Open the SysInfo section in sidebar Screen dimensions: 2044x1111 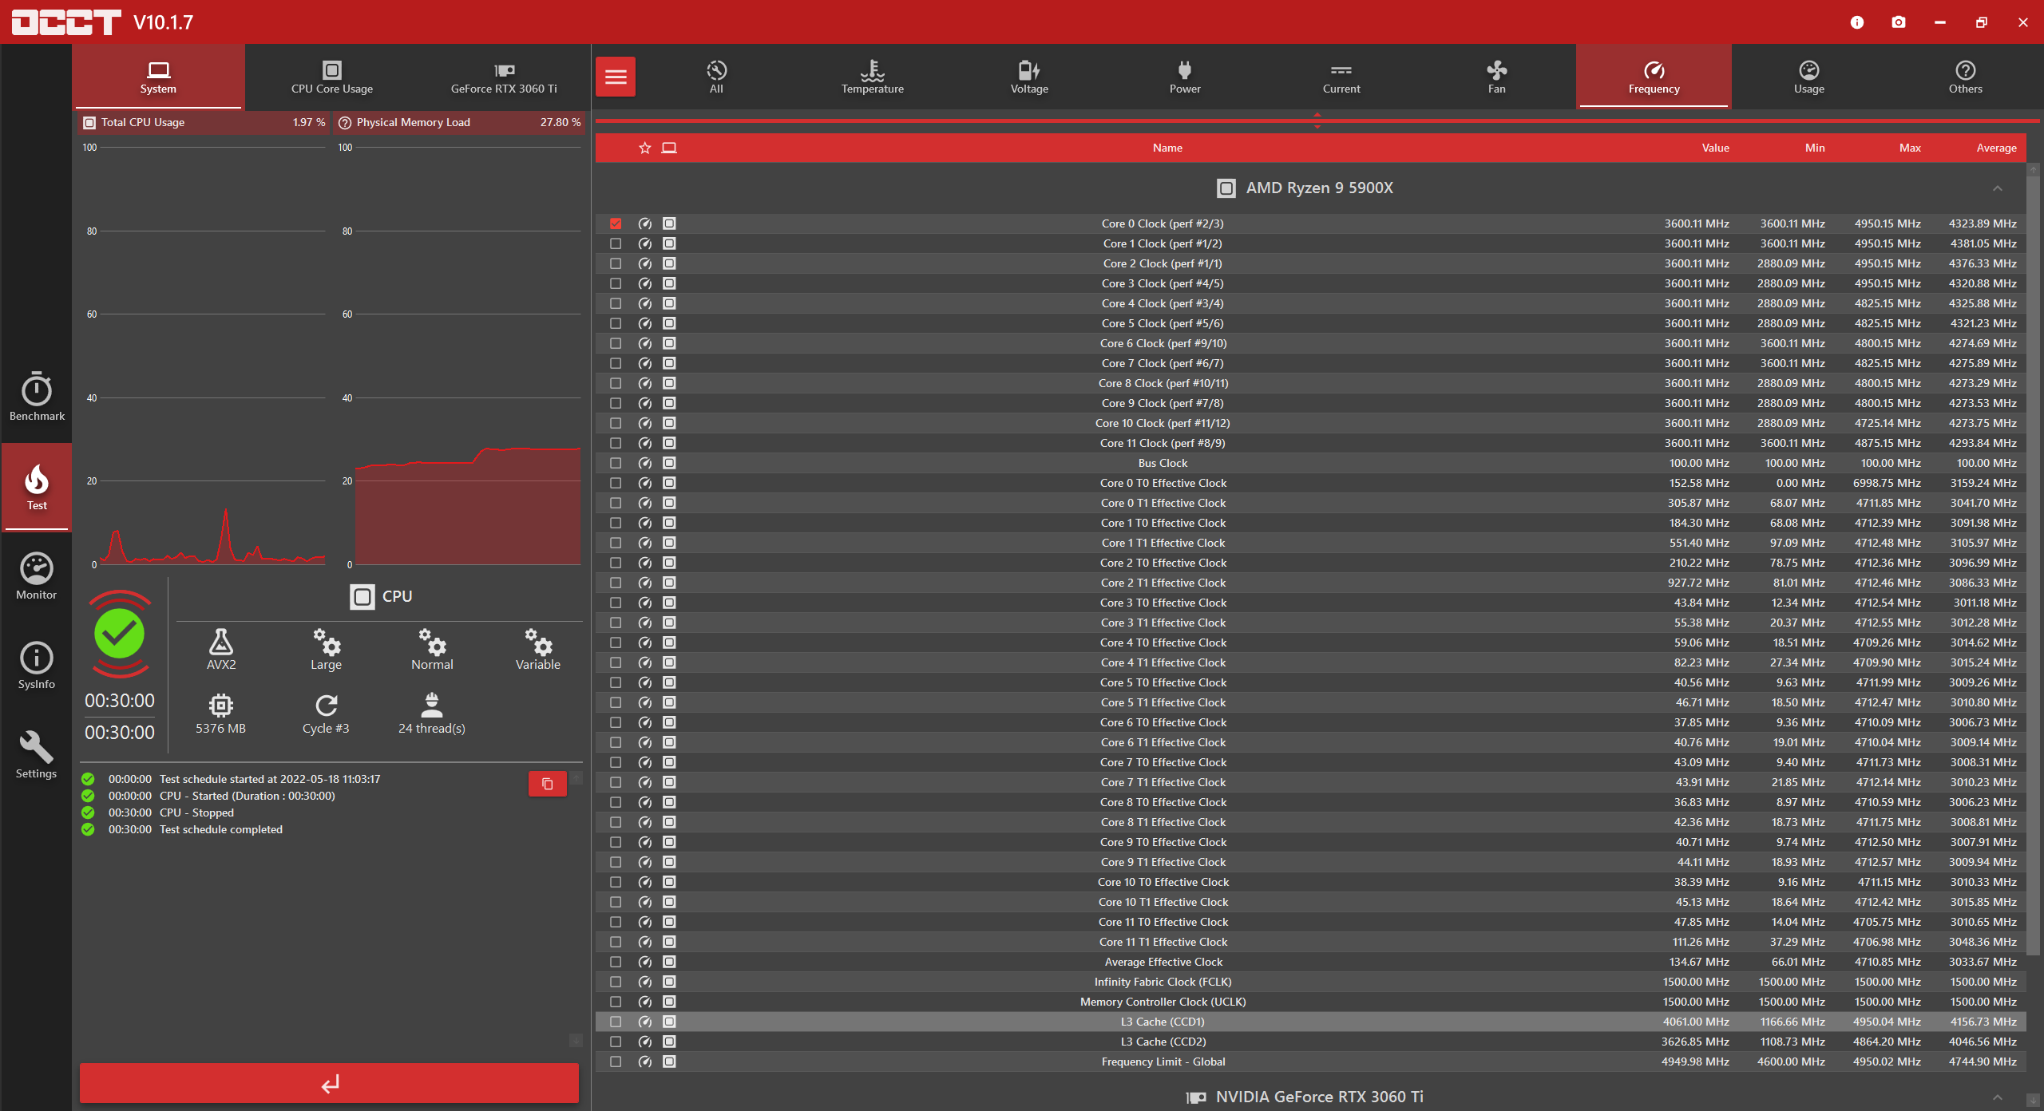tap(37, 666)
